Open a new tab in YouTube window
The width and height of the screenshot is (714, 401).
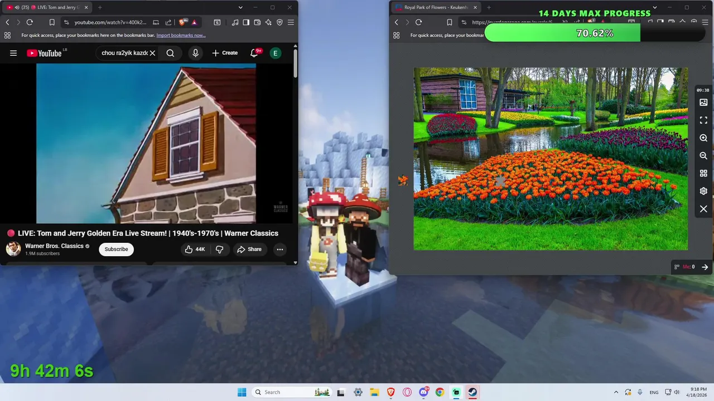[x=100, y=7]
